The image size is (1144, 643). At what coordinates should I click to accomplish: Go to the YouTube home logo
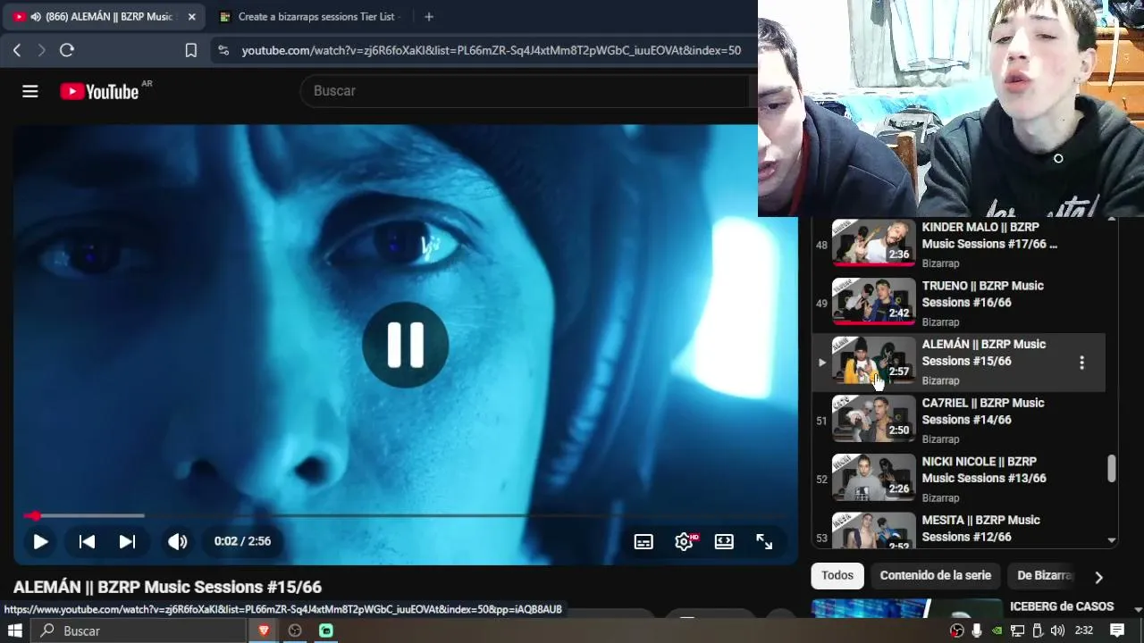pos(99,91)
